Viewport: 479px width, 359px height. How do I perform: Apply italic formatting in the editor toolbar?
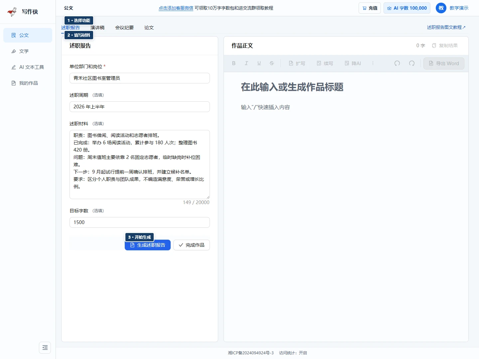pos(246,63)
